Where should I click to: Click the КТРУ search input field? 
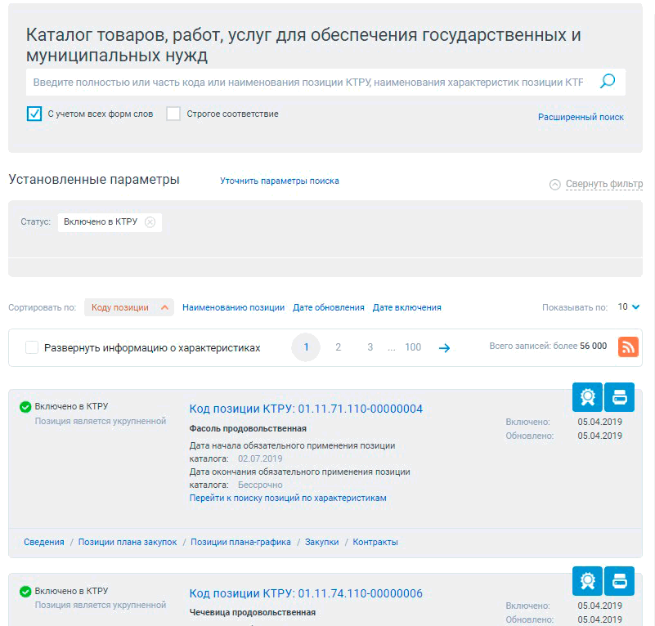click(307, 82)
